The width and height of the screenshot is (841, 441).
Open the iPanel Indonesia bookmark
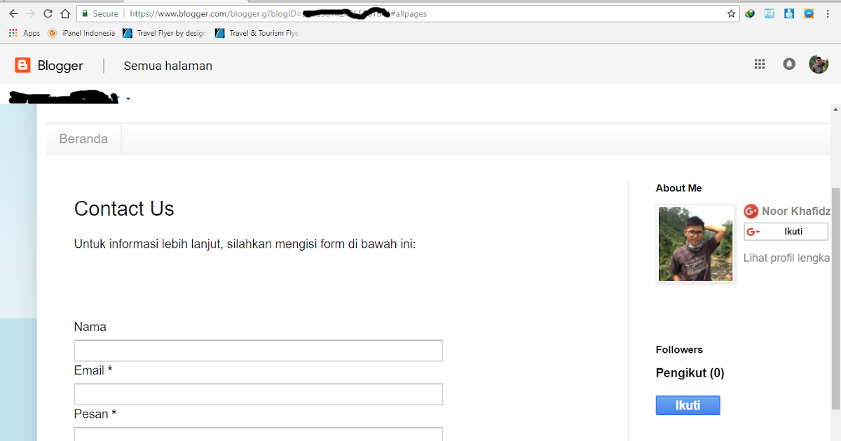coord(83,32)
